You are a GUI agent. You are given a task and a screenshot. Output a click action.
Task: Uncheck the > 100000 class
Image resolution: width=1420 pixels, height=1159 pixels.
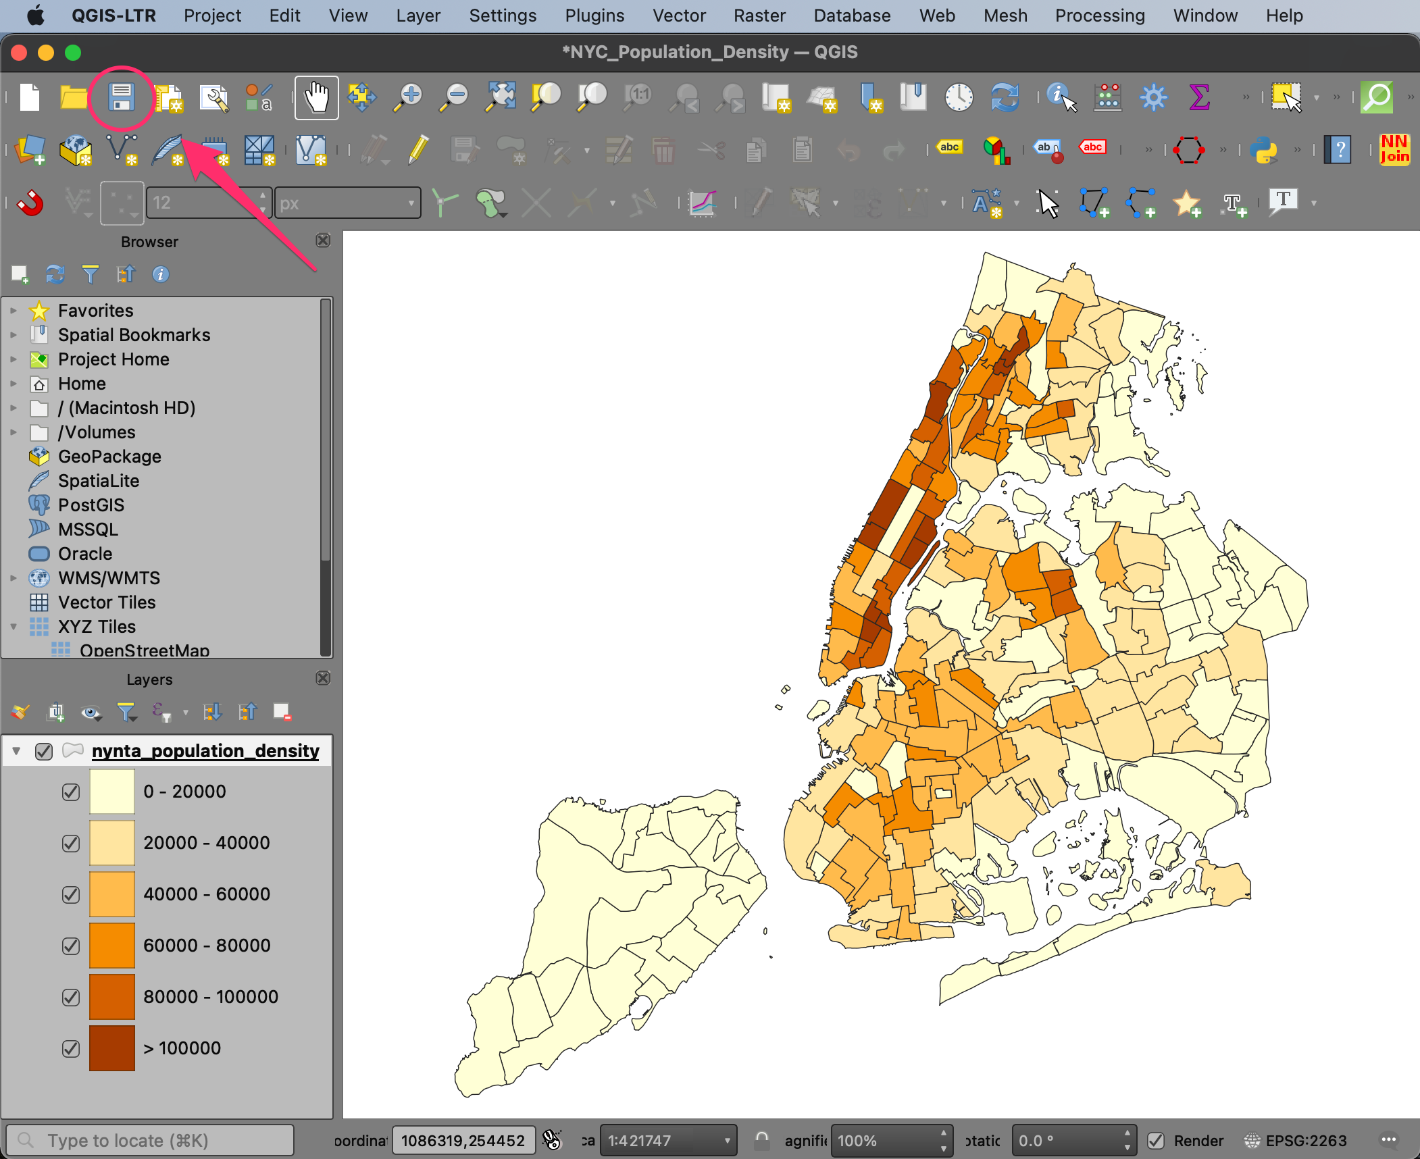point(71,1048)
